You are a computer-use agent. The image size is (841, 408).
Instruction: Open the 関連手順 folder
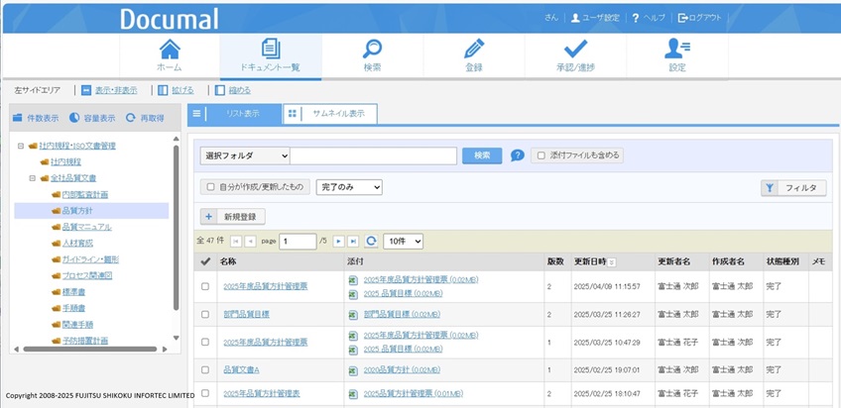click(x=77, y=325)
